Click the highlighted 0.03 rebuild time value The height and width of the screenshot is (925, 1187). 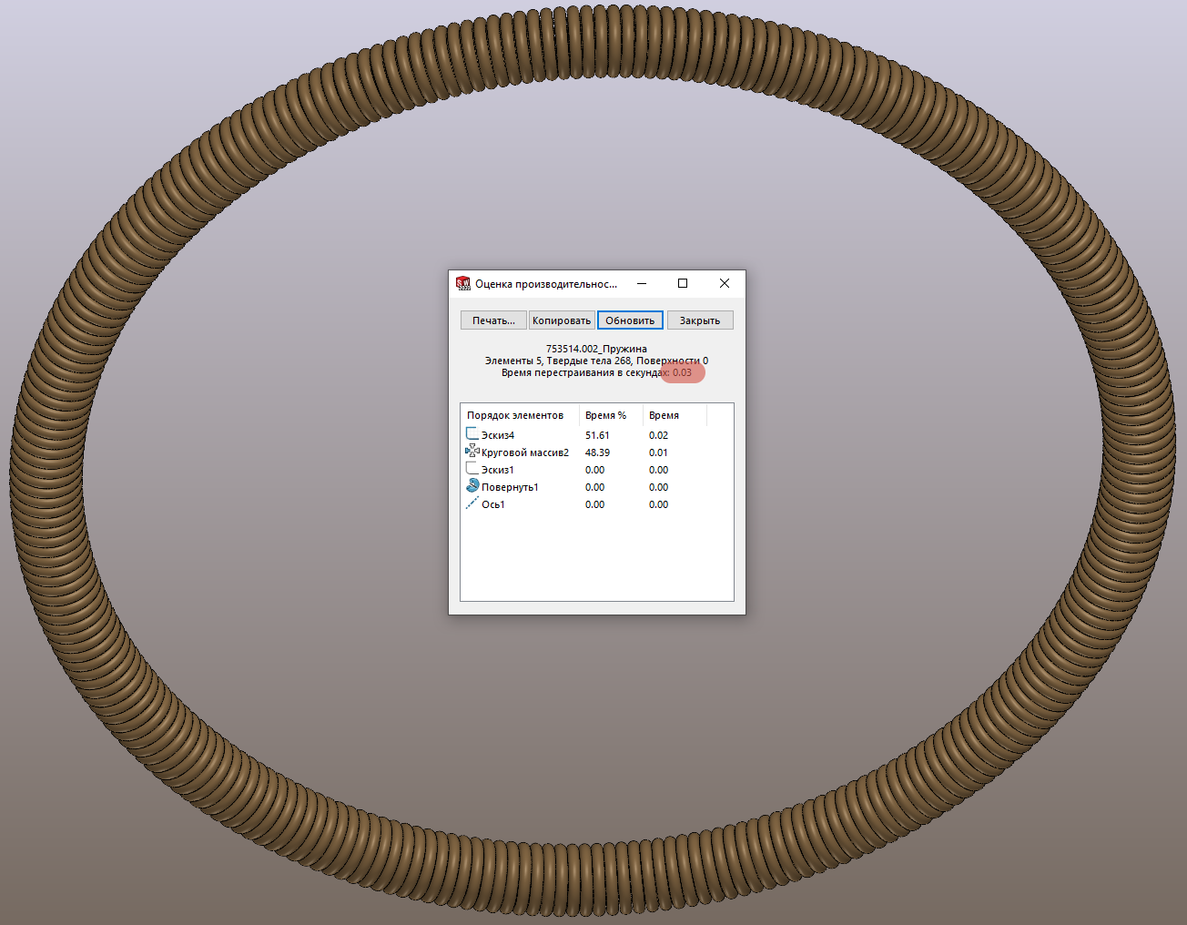[682, 373]
